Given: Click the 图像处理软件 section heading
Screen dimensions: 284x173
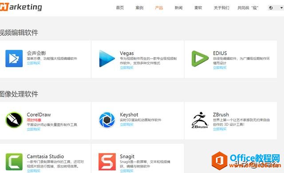Looking at the screenshot, I should click(x=19, y=94).
